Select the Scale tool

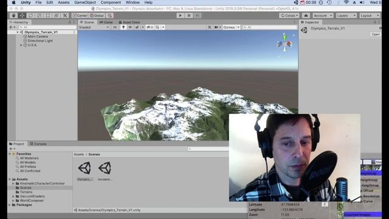[x=39, y=16]
